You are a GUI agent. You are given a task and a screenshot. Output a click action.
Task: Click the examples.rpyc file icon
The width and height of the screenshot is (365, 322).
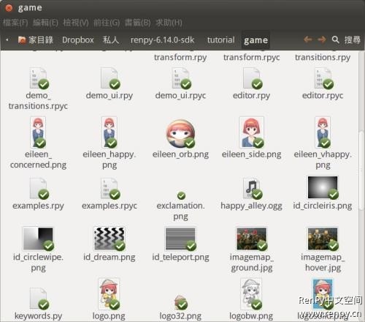point(109,188)
